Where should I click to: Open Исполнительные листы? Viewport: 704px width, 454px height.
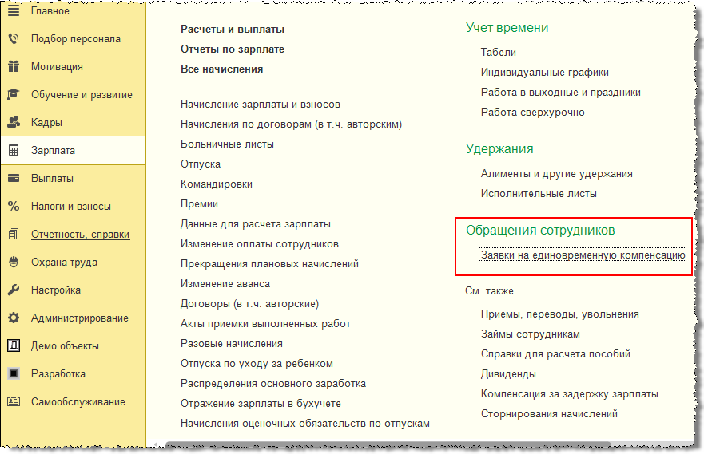click(x=539, y=194)
